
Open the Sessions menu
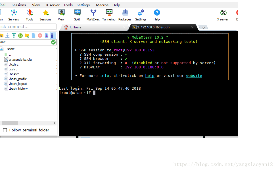[x=19, y=5]
